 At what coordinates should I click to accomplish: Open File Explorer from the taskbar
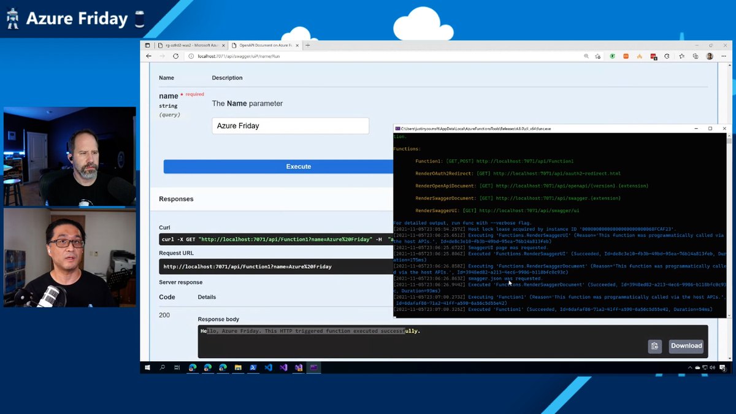(238, 367)
